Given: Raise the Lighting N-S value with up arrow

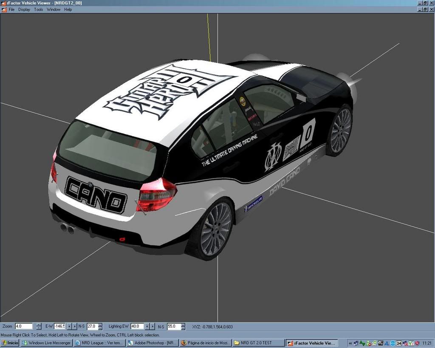Looking at the screenshot, I should (x=183, y=325).
